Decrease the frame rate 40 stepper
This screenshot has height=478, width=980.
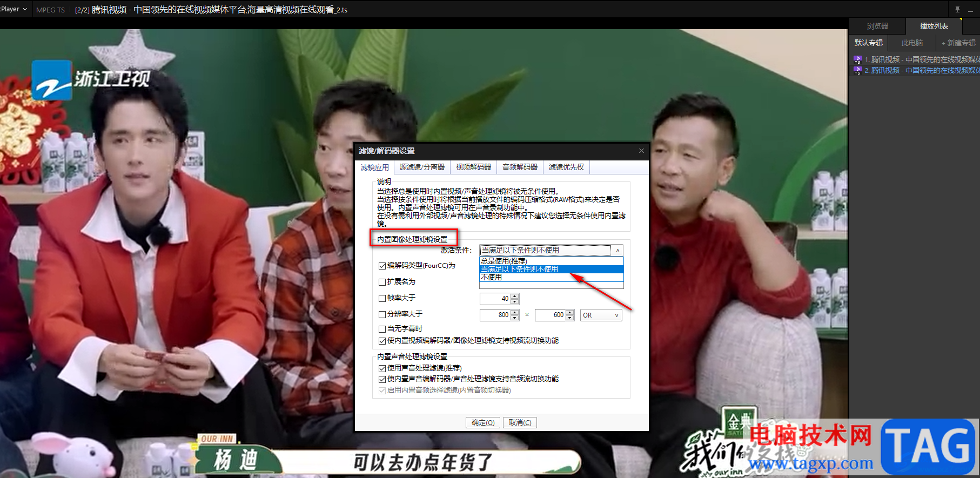tap(515, 301)
